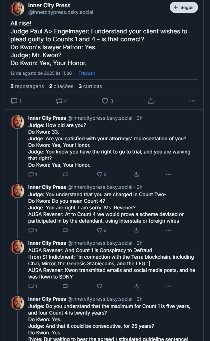Like the 'Conspiracy to Defraud' reply
The height and width of the screenshot is (341, 210).
tap(100, 286)
